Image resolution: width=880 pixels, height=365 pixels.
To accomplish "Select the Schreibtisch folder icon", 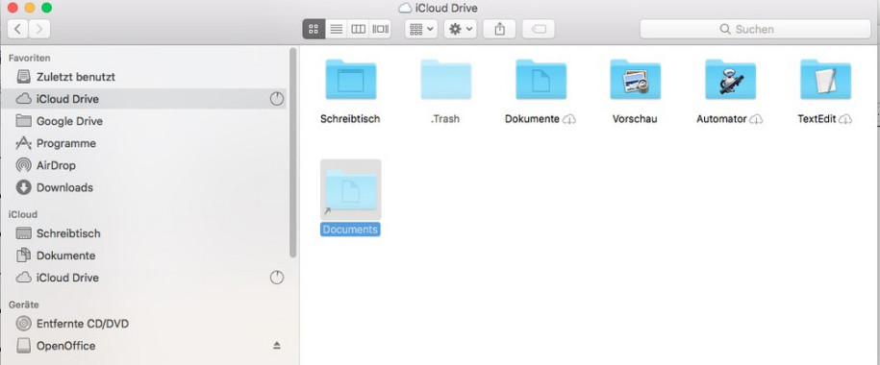I will pyautogui.click(x=351, y=79).
